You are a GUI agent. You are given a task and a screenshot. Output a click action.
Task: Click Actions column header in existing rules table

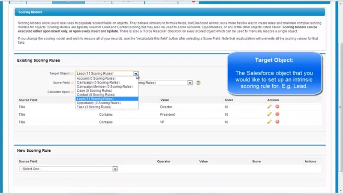[273, 100]
